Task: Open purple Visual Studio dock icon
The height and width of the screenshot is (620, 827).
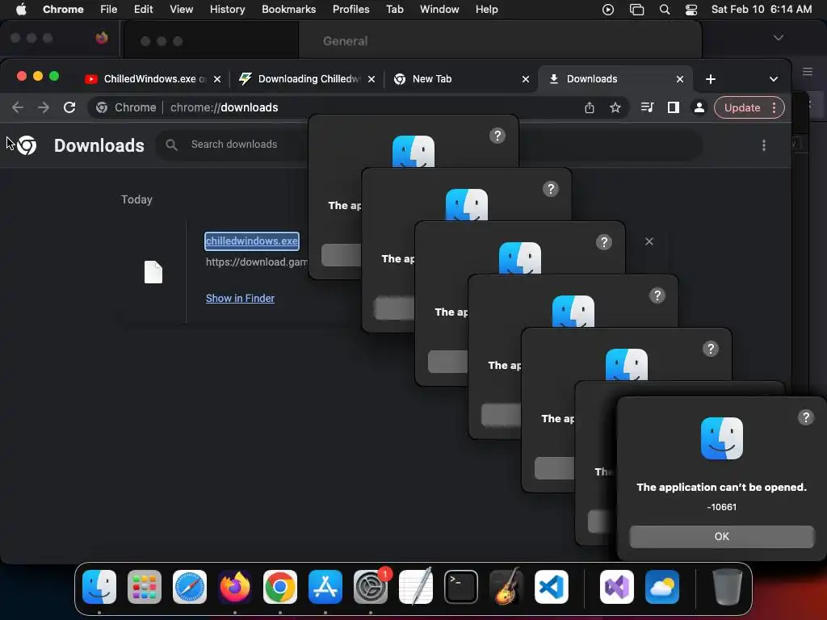Action: (617, 587)
